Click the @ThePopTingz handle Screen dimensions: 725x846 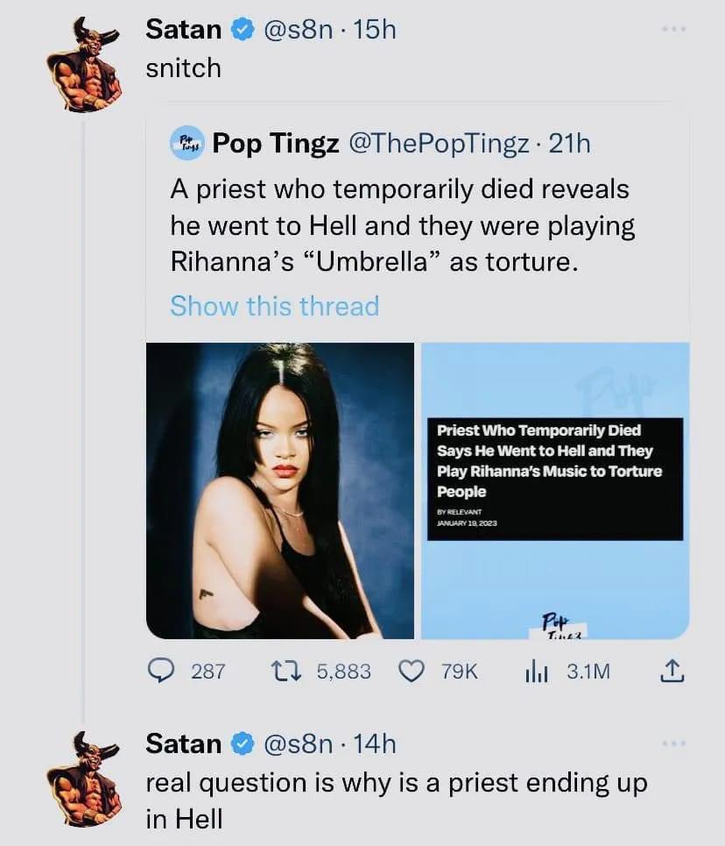[438, 144]
